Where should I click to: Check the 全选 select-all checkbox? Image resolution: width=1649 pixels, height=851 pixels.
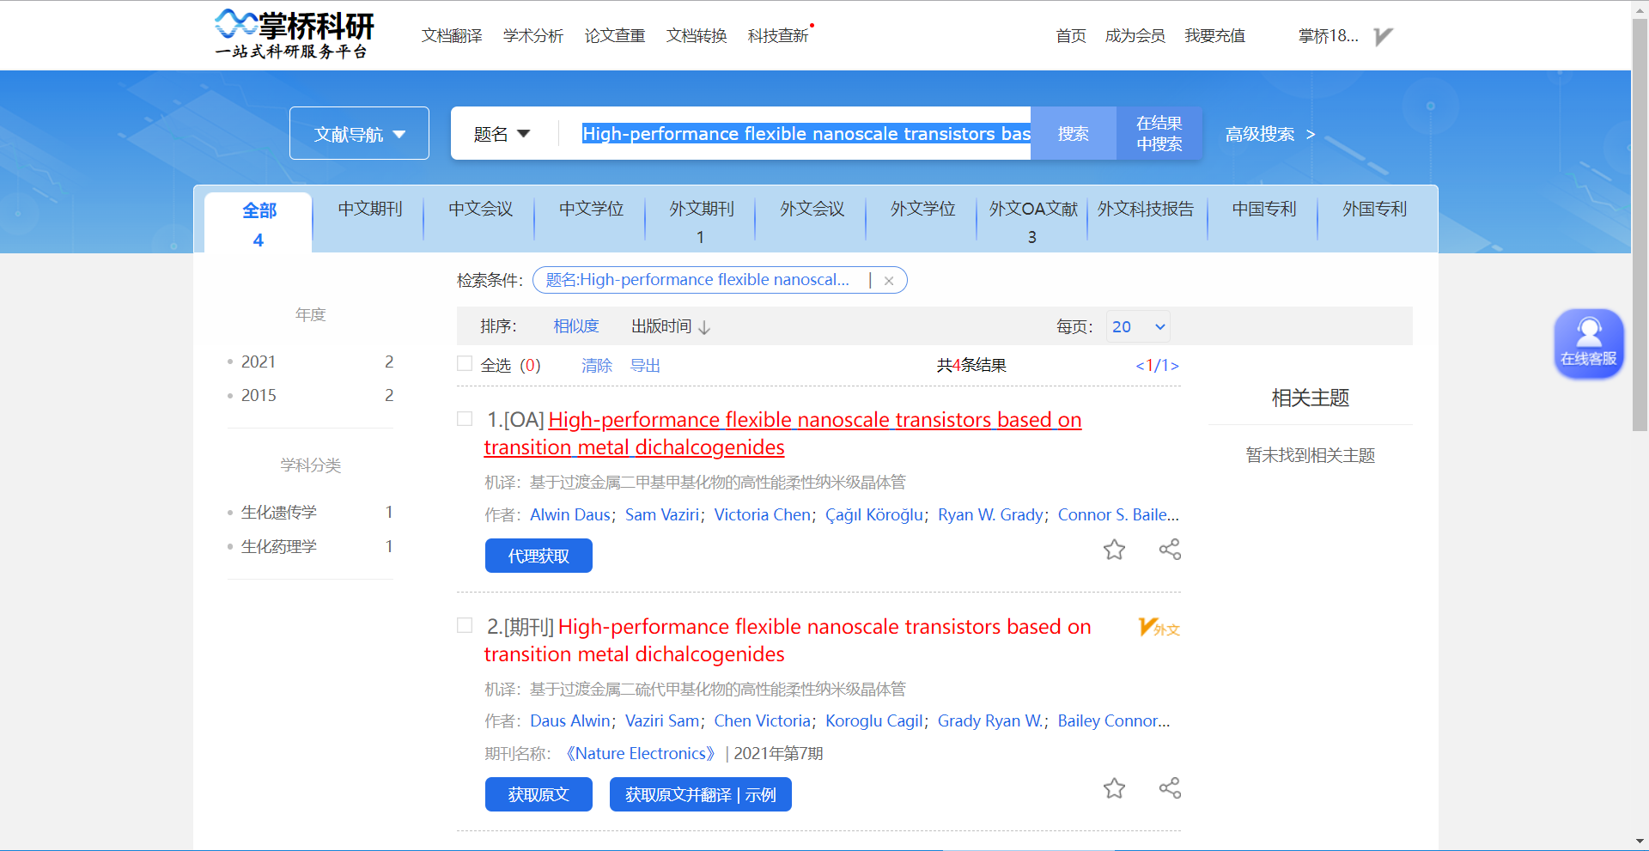tap(464, 365)
